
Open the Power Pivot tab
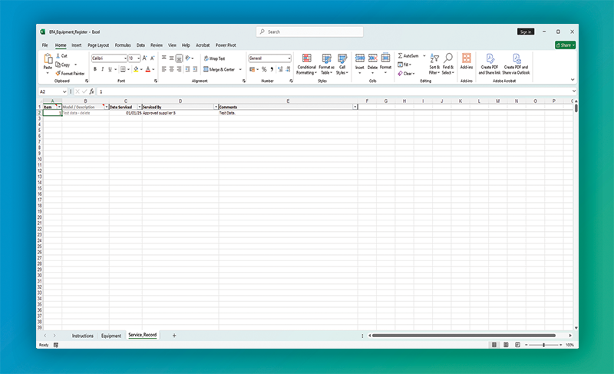(x=226, y=45)
